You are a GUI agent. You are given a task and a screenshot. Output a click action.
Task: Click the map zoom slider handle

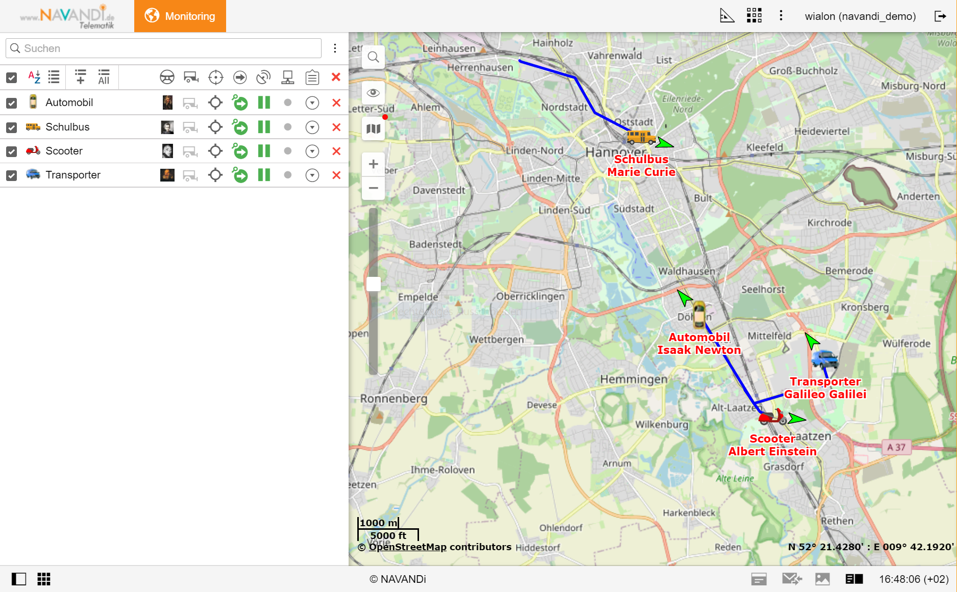click(x=373, y=284)
